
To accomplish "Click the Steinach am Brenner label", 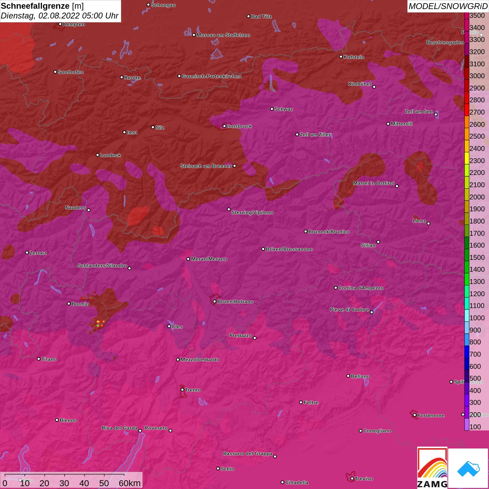I will (206, 166).
